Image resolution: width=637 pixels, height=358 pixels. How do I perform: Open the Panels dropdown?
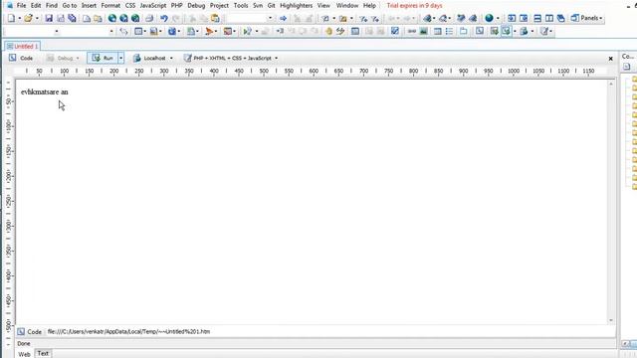[586, 18]
